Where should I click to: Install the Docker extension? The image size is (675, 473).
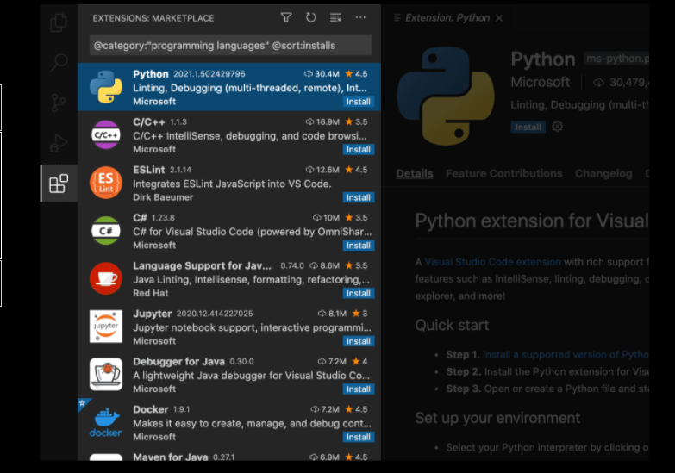tap(358, 437)
